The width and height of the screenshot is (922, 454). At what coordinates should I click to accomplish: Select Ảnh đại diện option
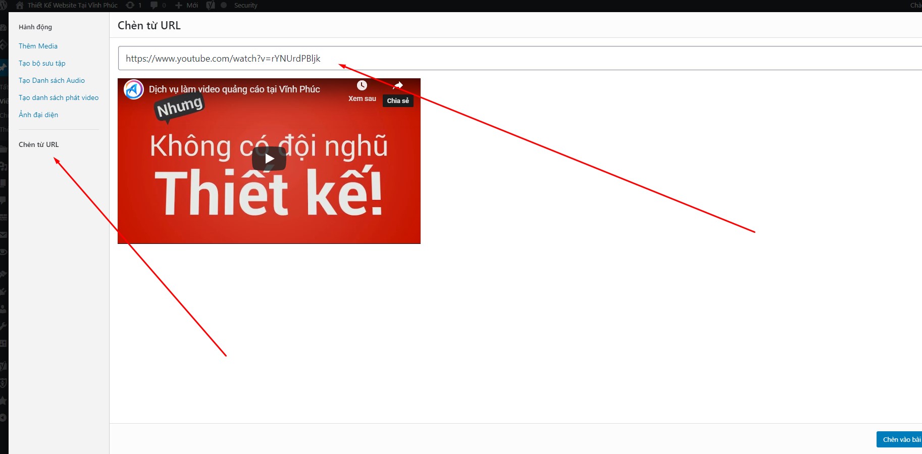click(38, 115)
